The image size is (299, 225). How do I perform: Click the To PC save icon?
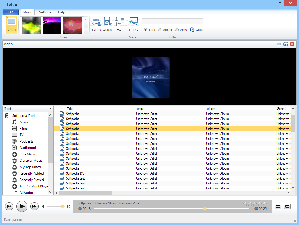(x=133, y=24)
